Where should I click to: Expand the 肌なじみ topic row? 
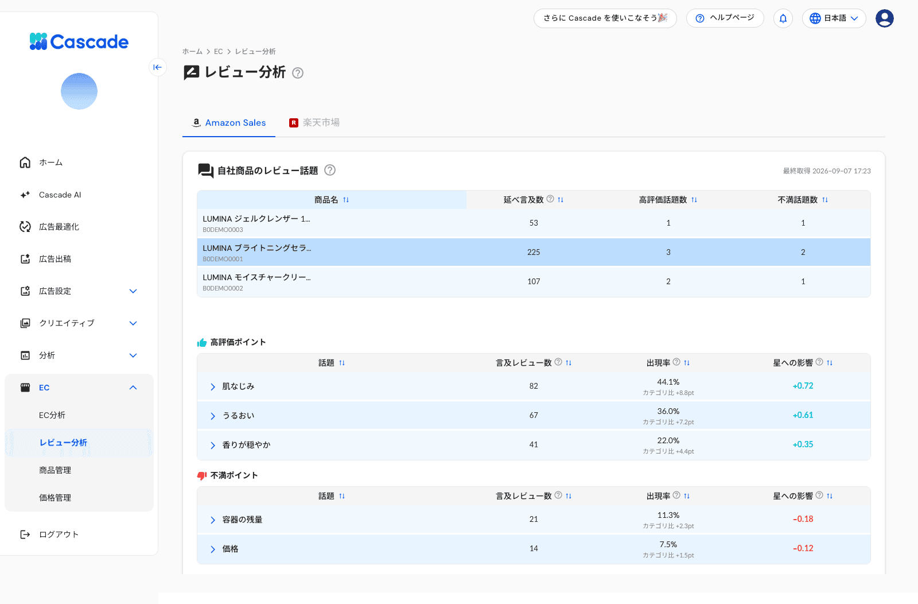213,387
